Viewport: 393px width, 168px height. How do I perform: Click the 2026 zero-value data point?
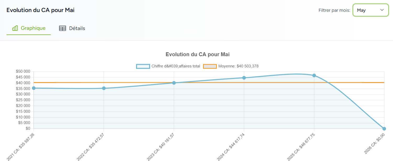click(384, 129)
